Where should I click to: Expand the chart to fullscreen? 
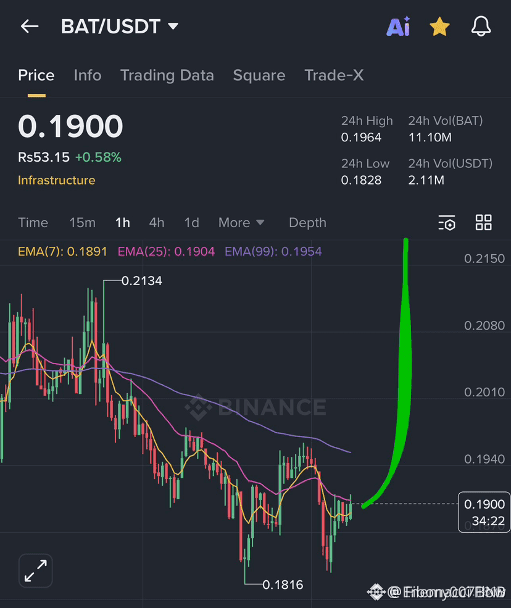35,570
